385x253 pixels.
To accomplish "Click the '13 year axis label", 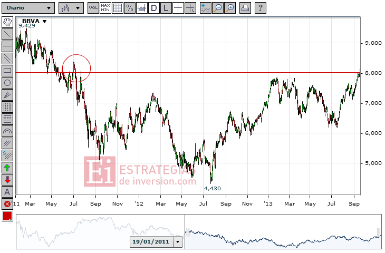I will point(268,203).
